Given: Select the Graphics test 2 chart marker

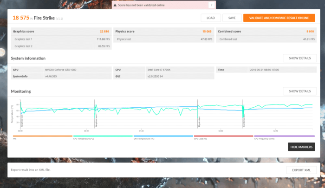Looking at the screenshot, I should click(96, 120).
